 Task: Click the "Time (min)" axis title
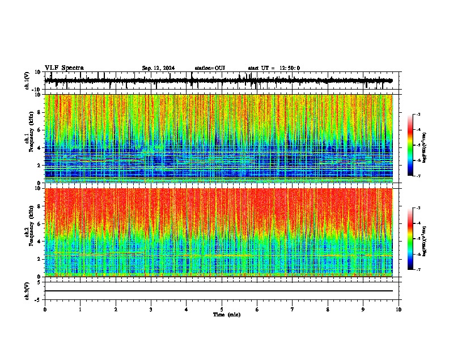click(227, 315)
